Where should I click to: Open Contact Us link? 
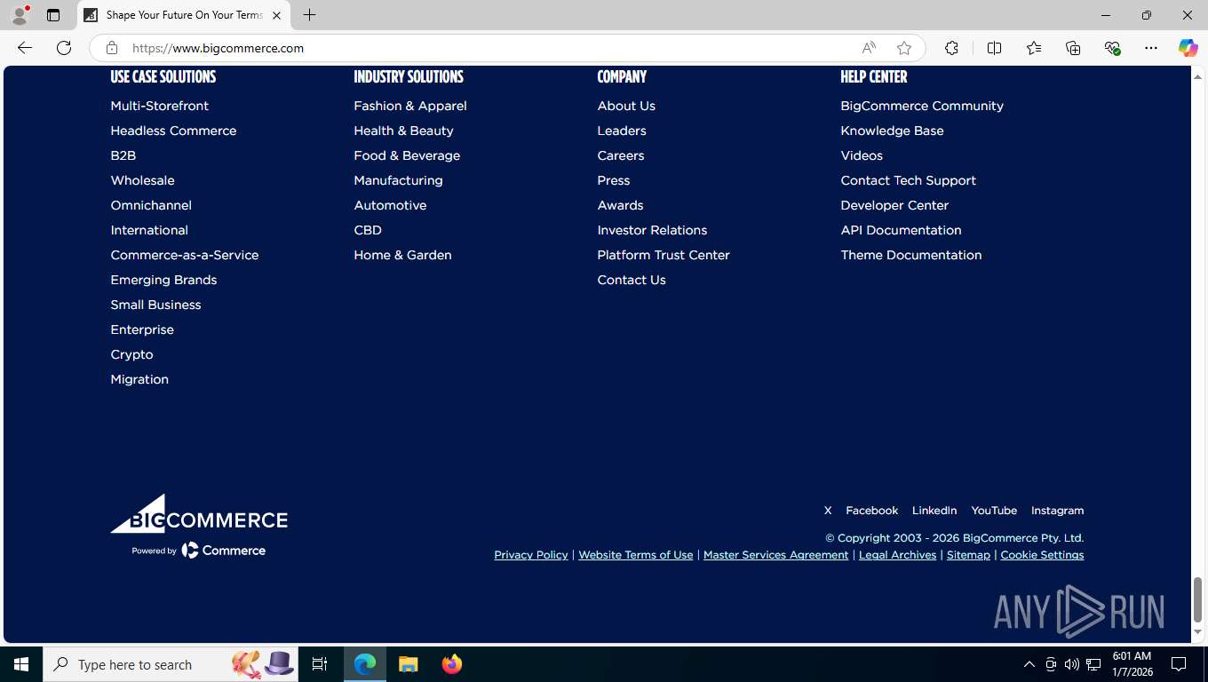(x=632, y=280)
